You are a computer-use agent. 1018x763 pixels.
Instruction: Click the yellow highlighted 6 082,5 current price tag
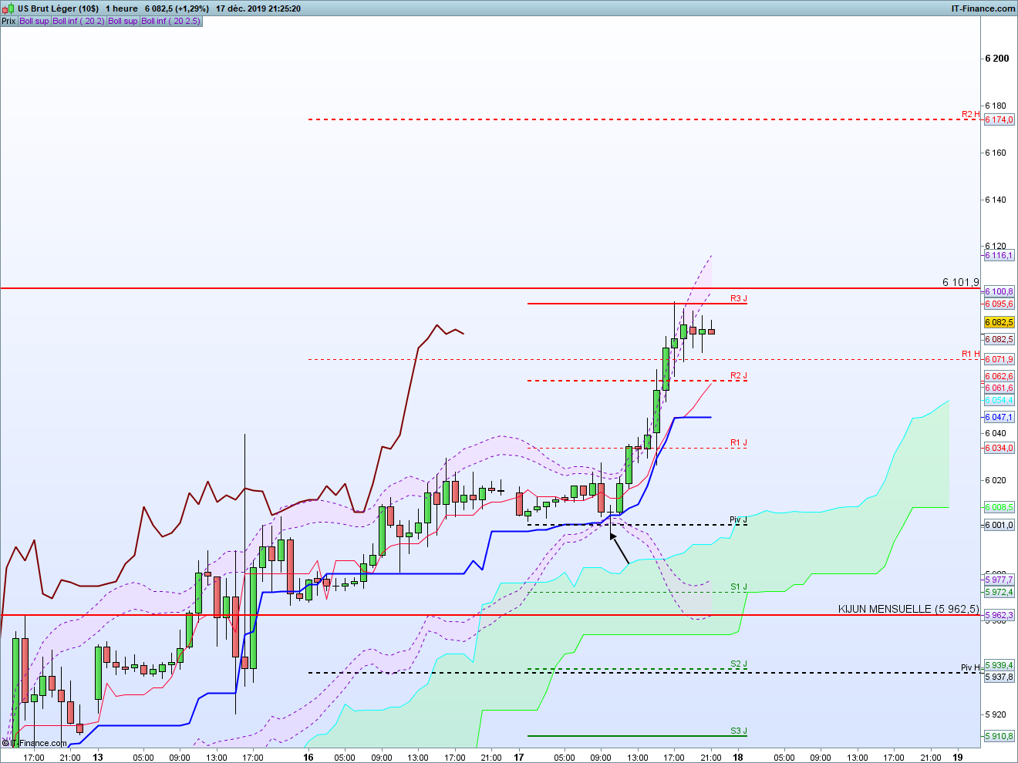[999, 322]
